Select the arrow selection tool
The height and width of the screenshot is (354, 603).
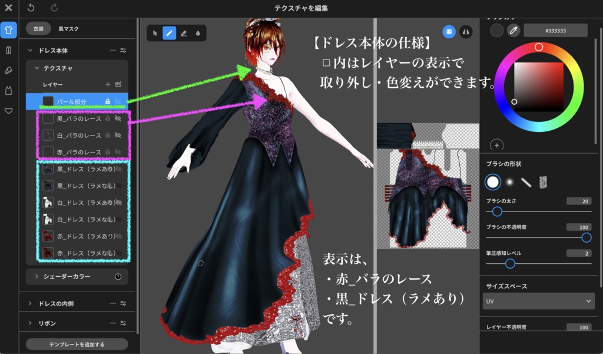coord(155,32)
